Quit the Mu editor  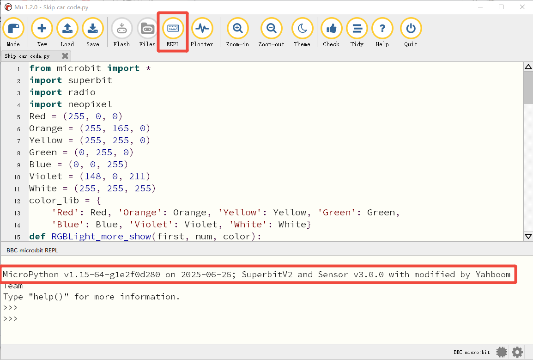411,32
